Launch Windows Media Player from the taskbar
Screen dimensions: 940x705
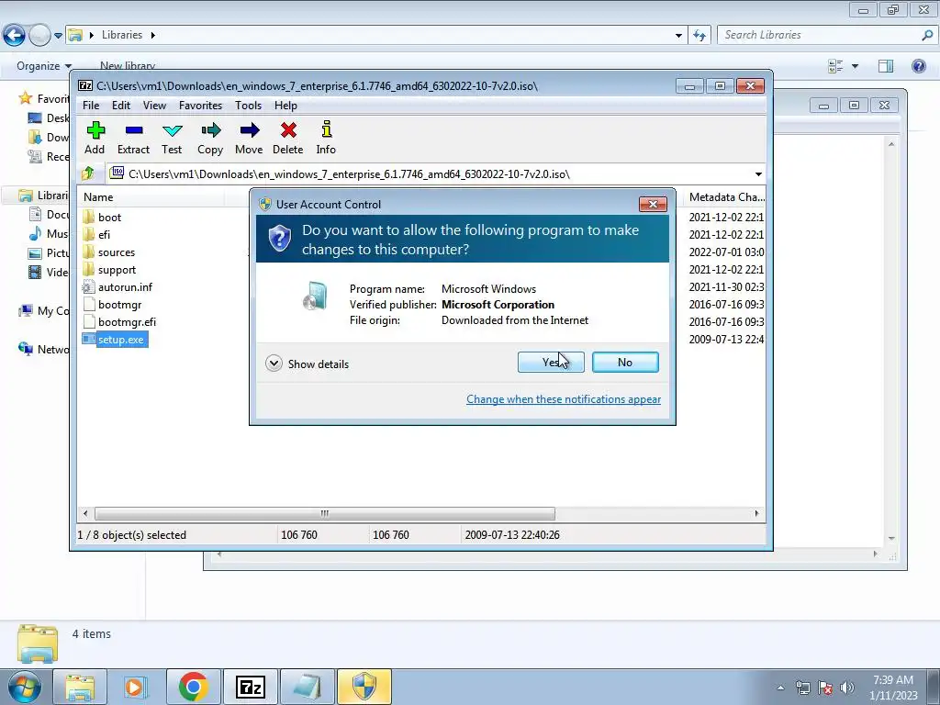coord(136,687)
